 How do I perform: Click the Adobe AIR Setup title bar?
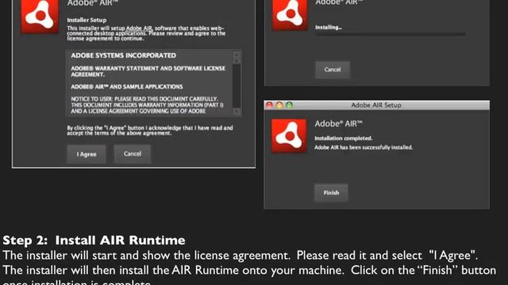tap(376, 105)
